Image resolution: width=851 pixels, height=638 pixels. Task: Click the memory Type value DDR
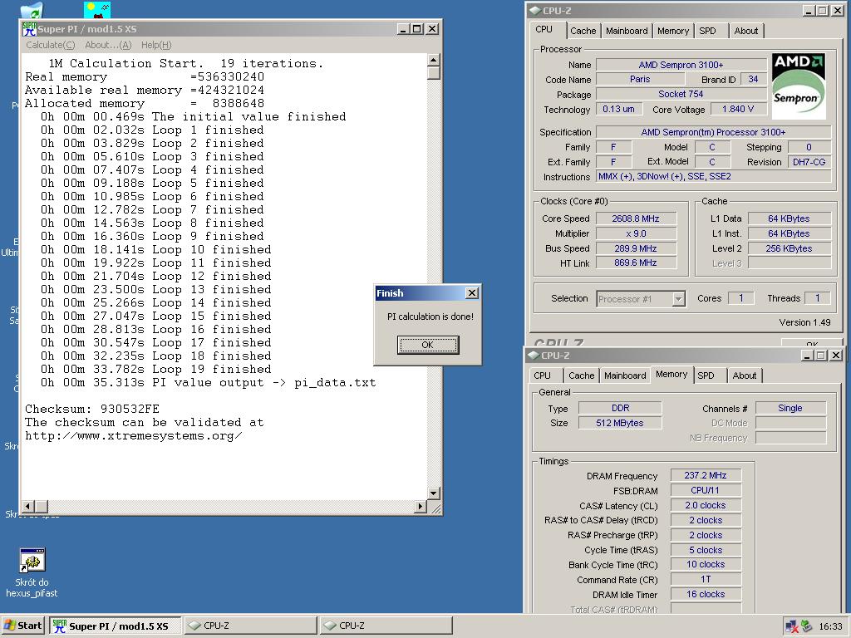coord(620,408)
